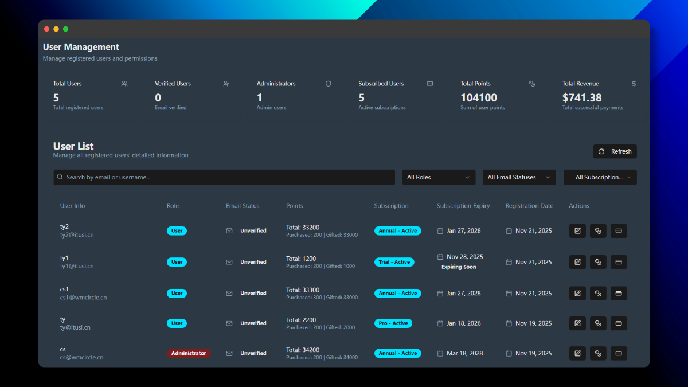This screenshot has width=688, height=387.
Task: Select the Trial Active badge for ty1
Action: 394,262
